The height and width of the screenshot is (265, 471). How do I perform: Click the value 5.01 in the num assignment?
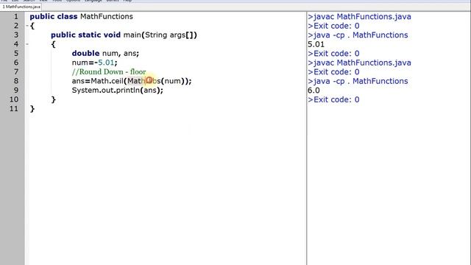[x=106, y=63]
